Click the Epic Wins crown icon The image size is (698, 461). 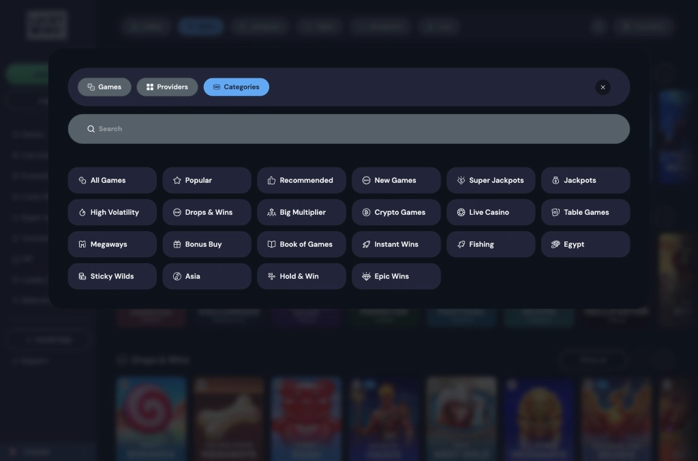[x=365, y=276]
